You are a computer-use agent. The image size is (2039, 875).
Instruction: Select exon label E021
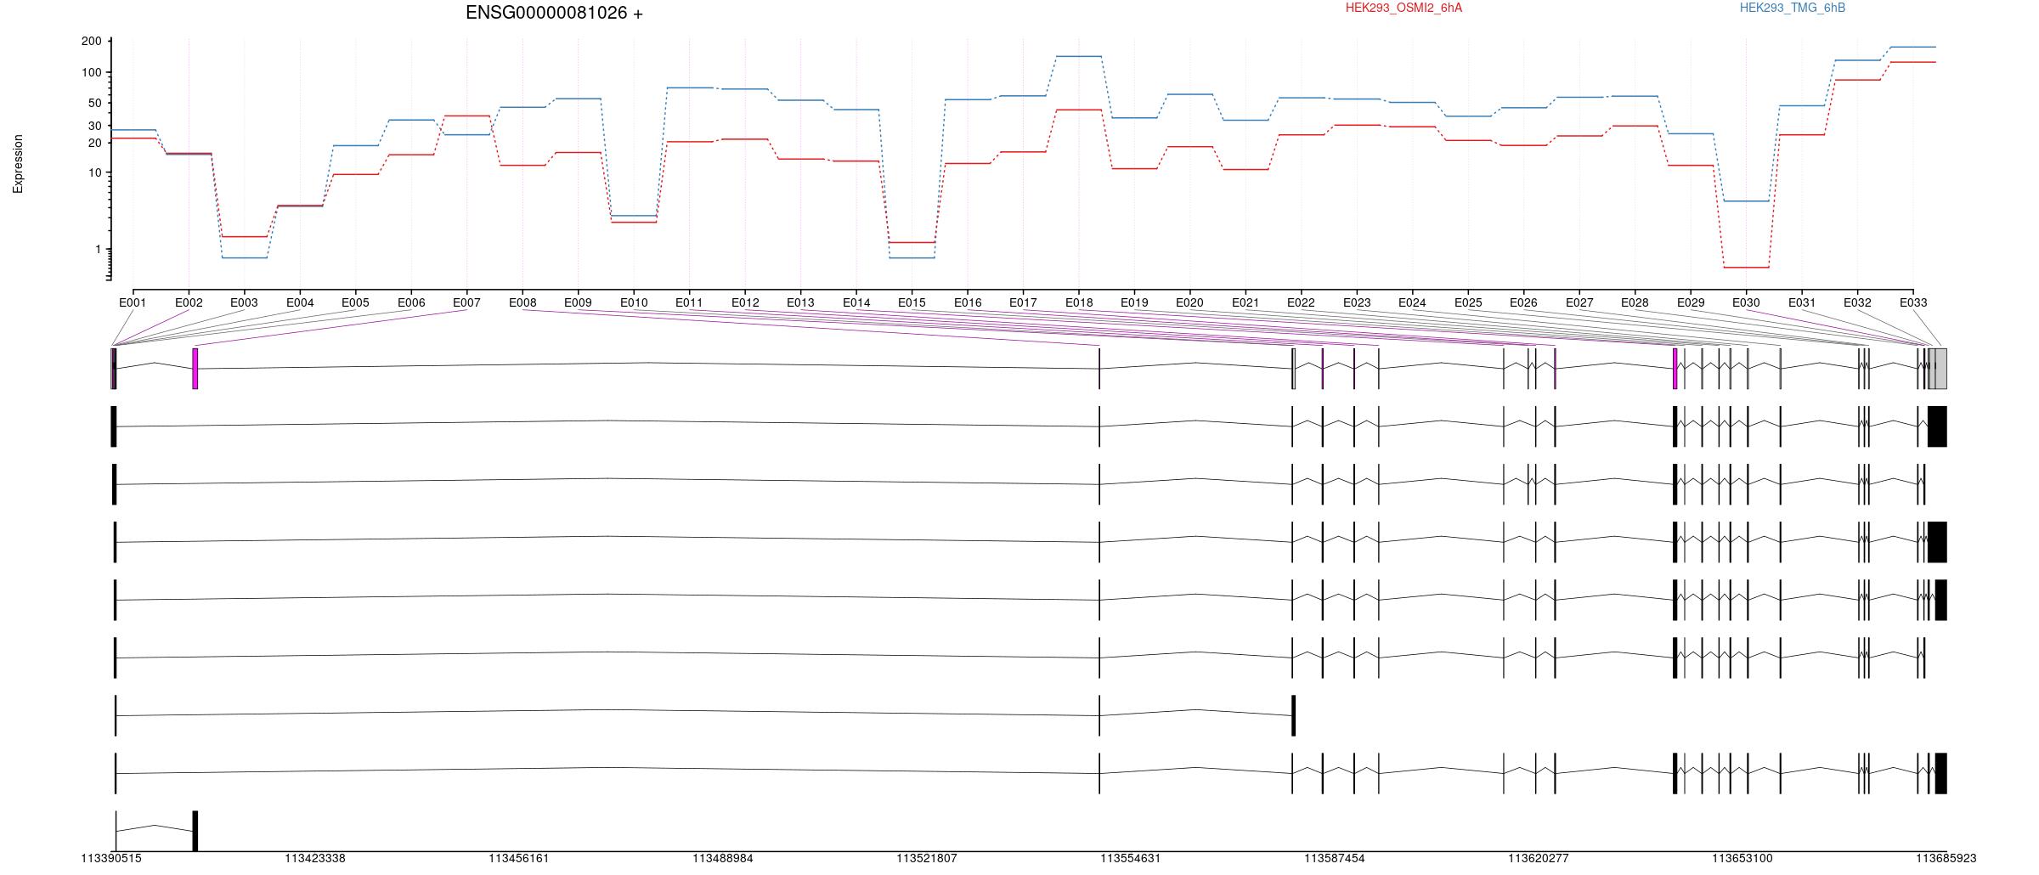1245,302
